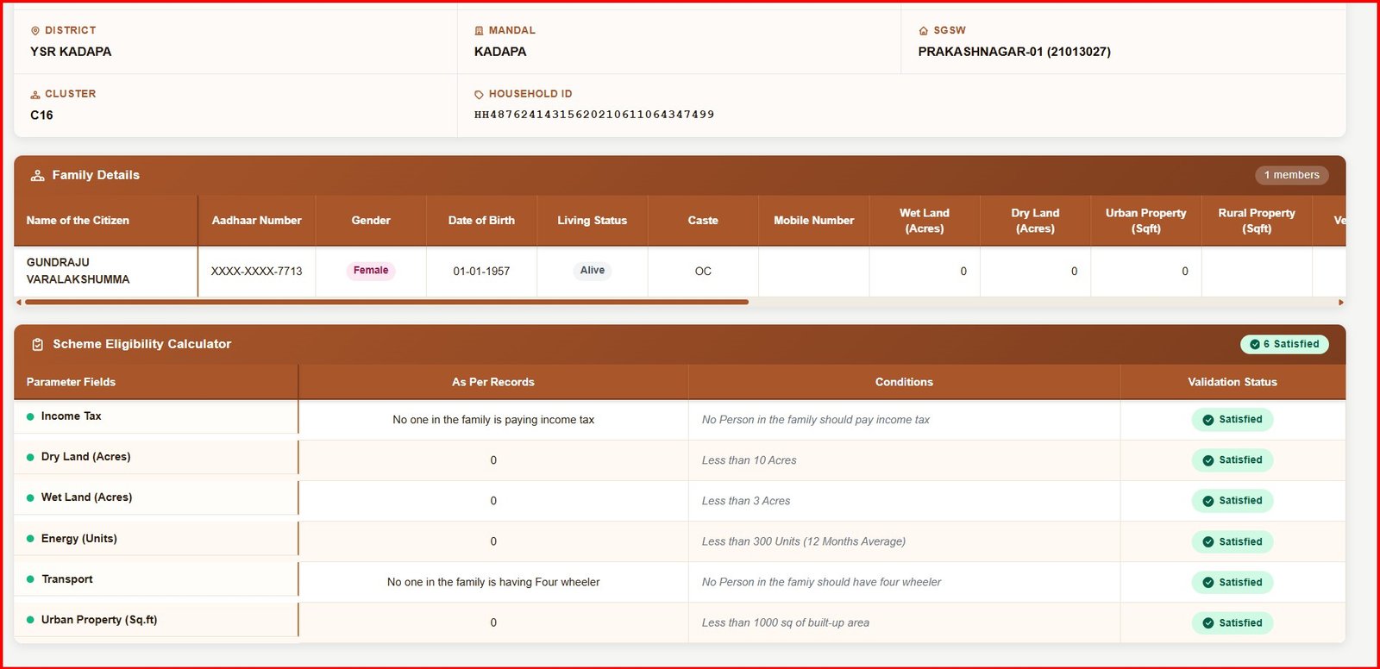Image resolution: width=1380 pixels, height=669 pixels.
Task: Click the Conditions column header
Action: (904, 382)
